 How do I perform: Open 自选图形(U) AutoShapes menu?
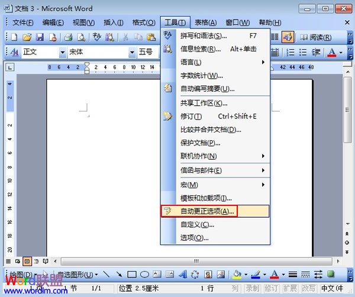pos(78,275)
